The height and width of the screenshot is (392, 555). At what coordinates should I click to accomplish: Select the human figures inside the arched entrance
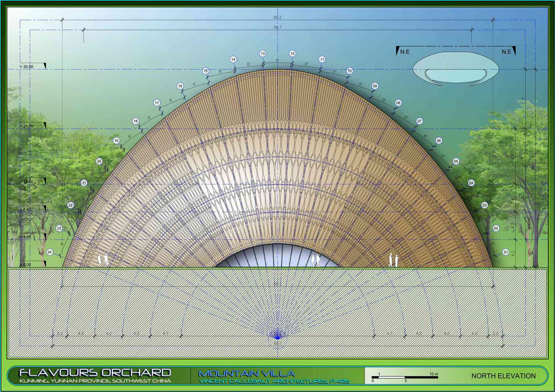point(315,260)
